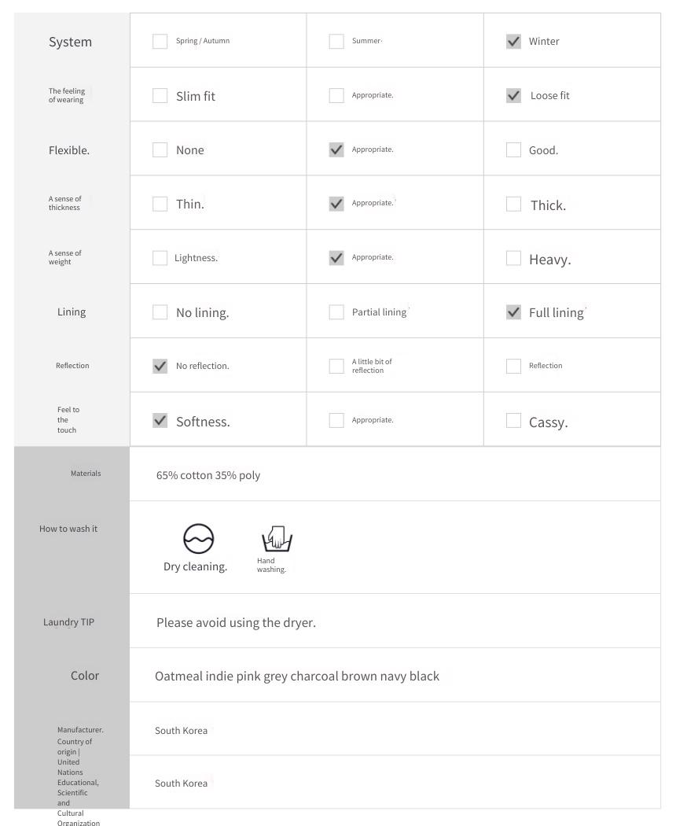Tick the Good checkbox in Flexible row

point(513,149)
